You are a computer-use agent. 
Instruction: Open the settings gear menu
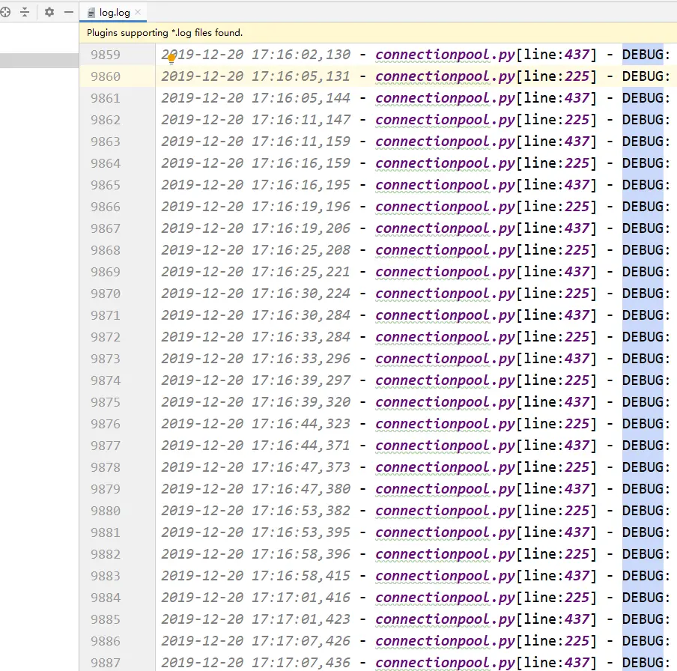click(x=49, y=12)
